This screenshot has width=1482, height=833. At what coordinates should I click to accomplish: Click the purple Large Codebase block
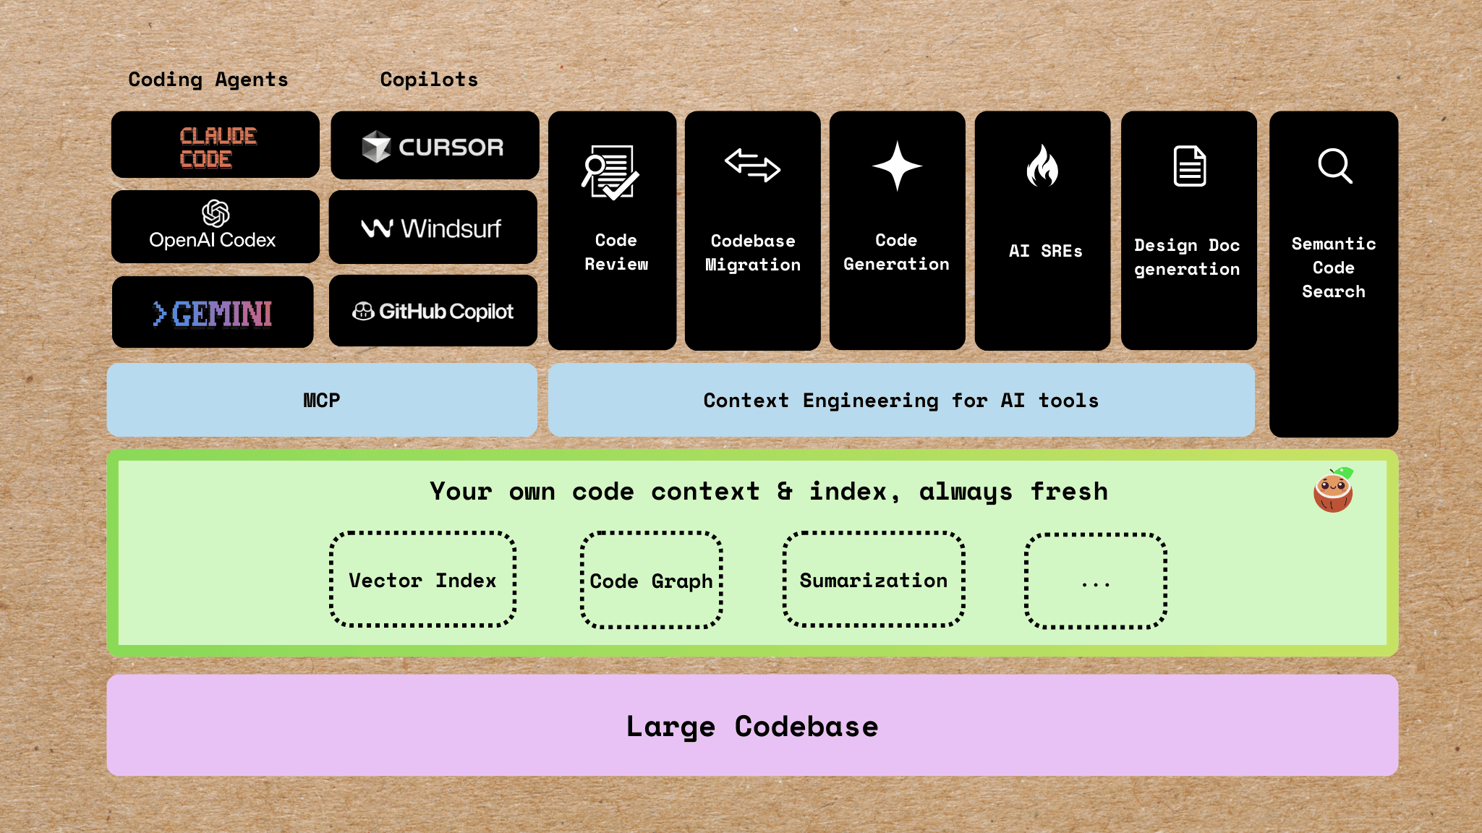[752, 725]
